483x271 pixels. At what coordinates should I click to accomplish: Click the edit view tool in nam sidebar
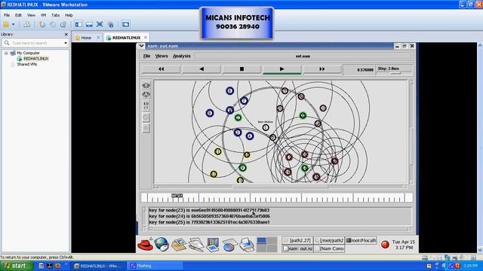146,105
